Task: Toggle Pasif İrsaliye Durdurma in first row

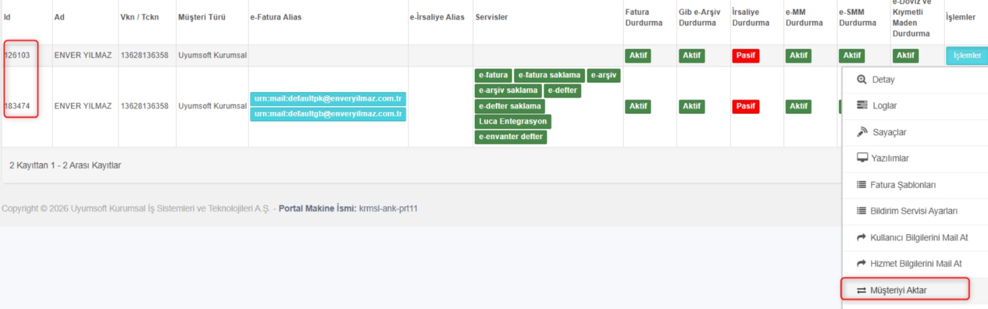Action: pyautogui.click(x=745, y=56)
